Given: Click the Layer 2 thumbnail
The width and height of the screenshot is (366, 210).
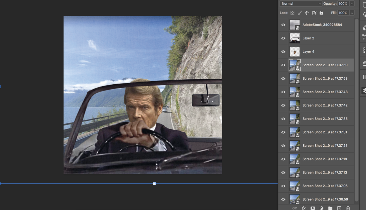Looking at the screenshot, I should [x=294, y=38].
